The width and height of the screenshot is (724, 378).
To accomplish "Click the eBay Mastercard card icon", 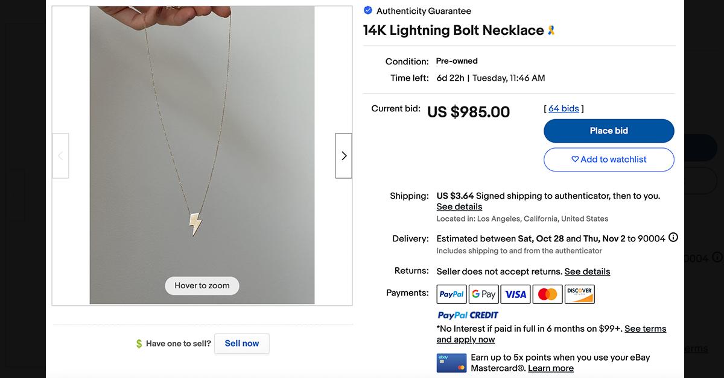I will (x=451, y=362).
